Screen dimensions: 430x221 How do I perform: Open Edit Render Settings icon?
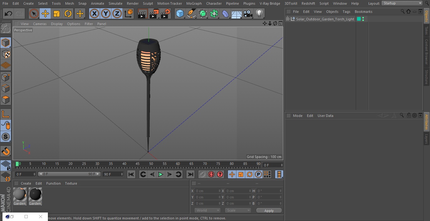pyautogui.click(x=166, y=13)
